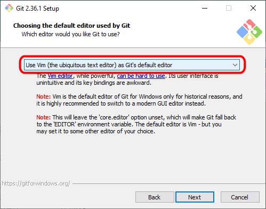Open the 'Vim editor' hyperlink
The width and height of the screenshot is (266, 209).
tap(60, 76)
